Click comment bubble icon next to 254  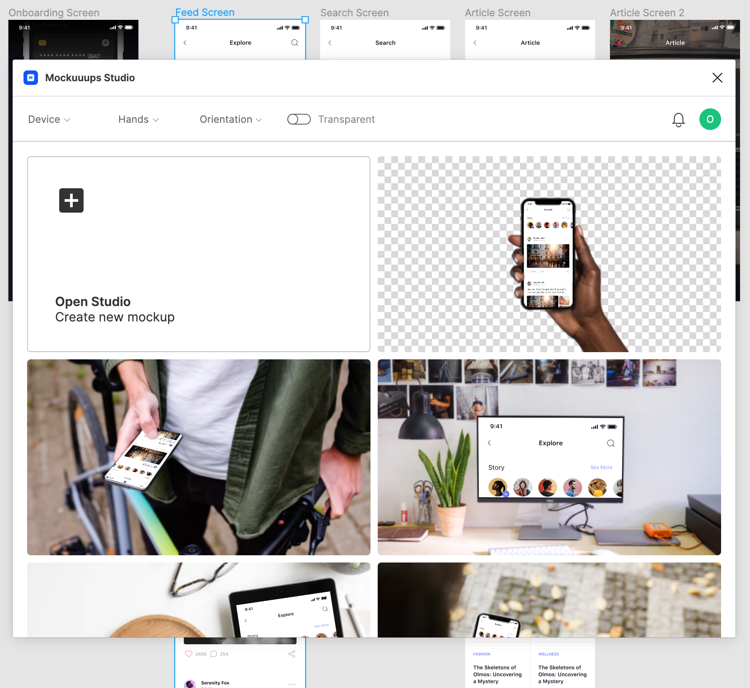coord(214,654)
